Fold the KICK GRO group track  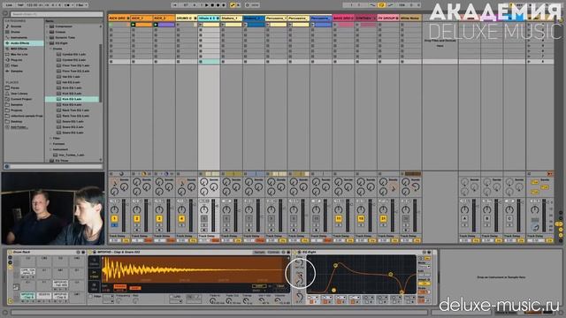(x=127, y=18)
